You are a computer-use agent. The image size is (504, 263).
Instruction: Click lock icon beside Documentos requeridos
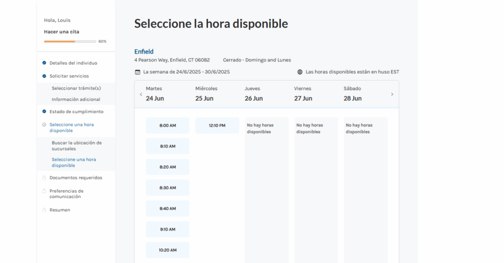pyautogui.click(x=44, y=177)
